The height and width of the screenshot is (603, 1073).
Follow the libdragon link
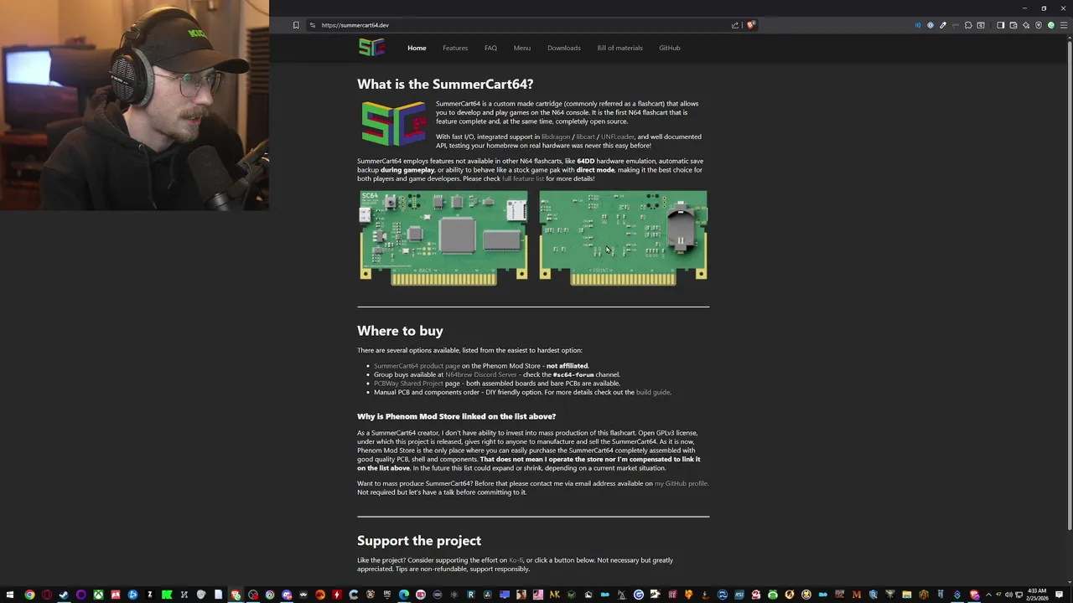click(556, 137)
